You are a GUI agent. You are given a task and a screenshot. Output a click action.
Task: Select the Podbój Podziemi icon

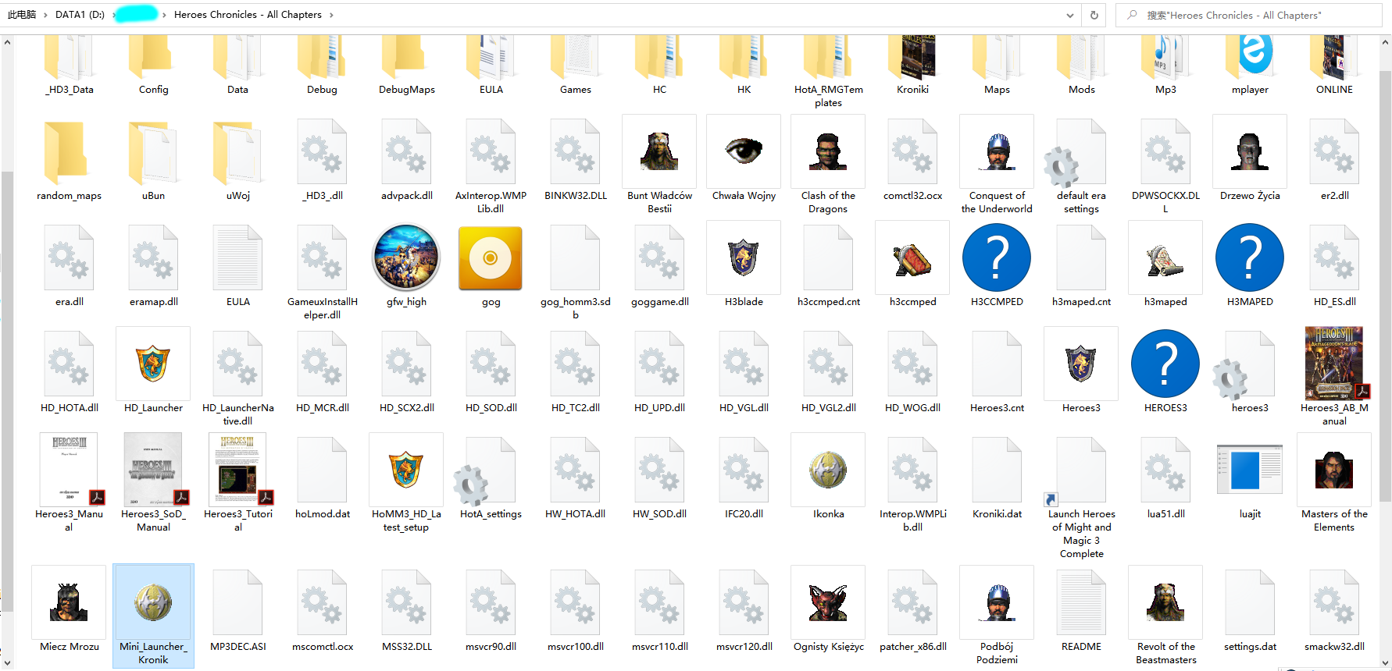997,602
